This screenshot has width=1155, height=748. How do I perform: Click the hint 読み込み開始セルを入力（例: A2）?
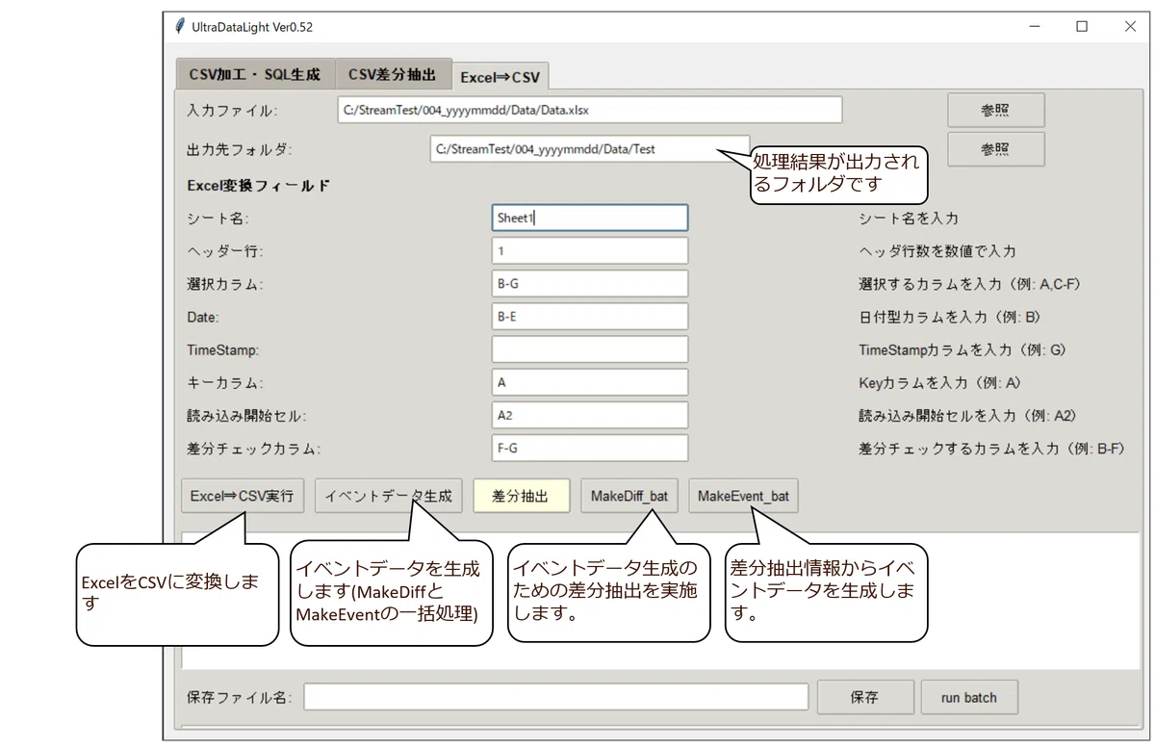(x=967, y=416)
